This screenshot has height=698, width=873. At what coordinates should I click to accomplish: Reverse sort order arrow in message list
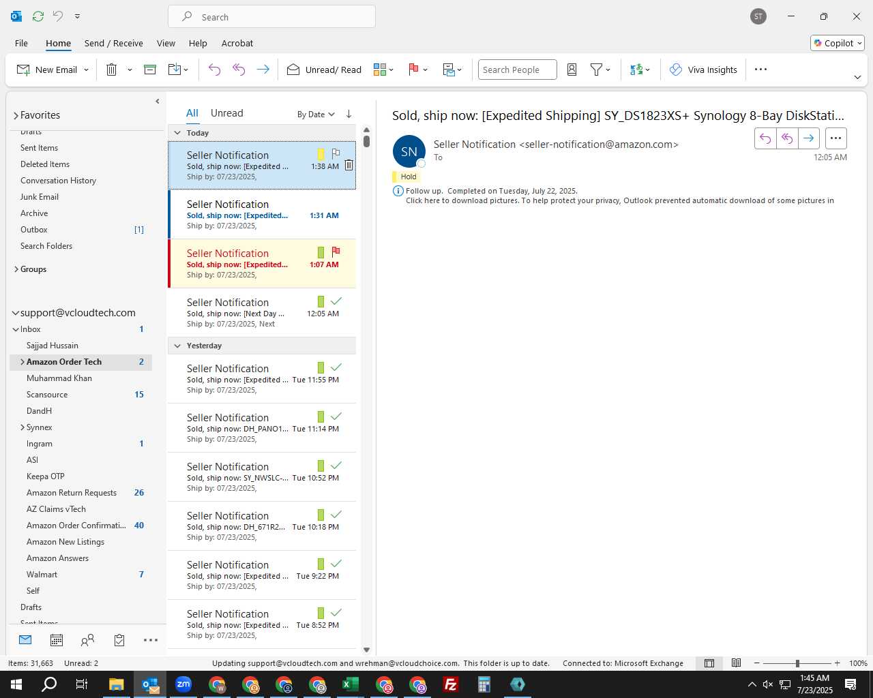[349, 114]
